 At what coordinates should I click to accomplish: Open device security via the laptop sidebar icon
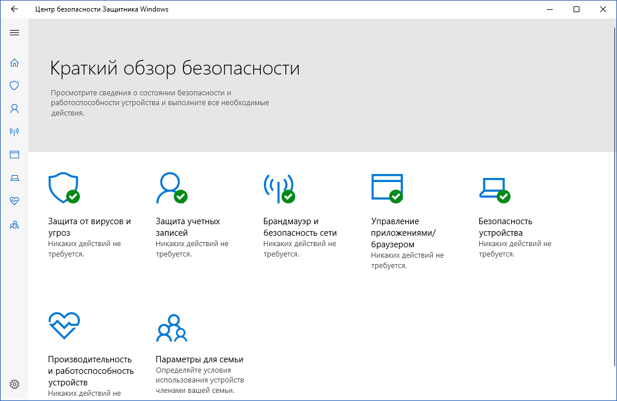click(x=14, y=177)
